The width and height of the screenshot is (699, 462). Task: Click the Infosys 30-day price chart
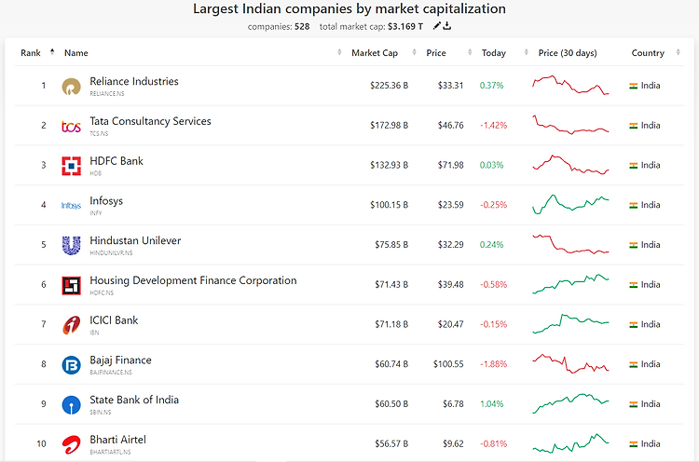(570, 205)
